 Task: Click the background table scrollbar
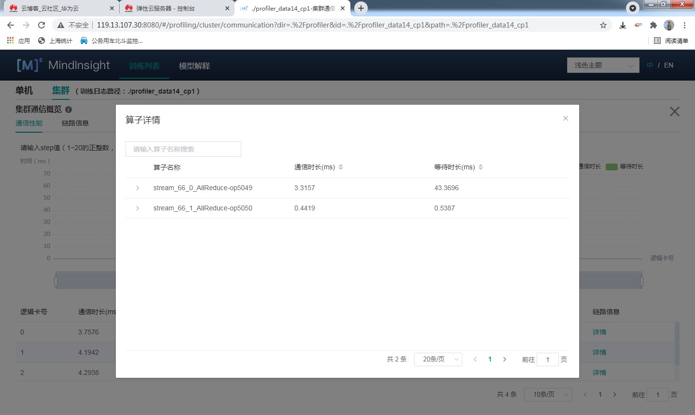(677, 344)
